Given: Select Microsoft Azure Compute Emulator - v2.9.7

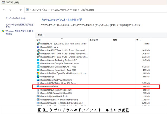Looking at the screenshot, I should click(x=59, y=63).
